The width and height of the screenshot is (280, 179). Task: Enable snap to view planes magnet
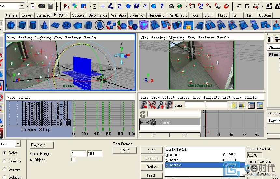[x=217, y=6]
